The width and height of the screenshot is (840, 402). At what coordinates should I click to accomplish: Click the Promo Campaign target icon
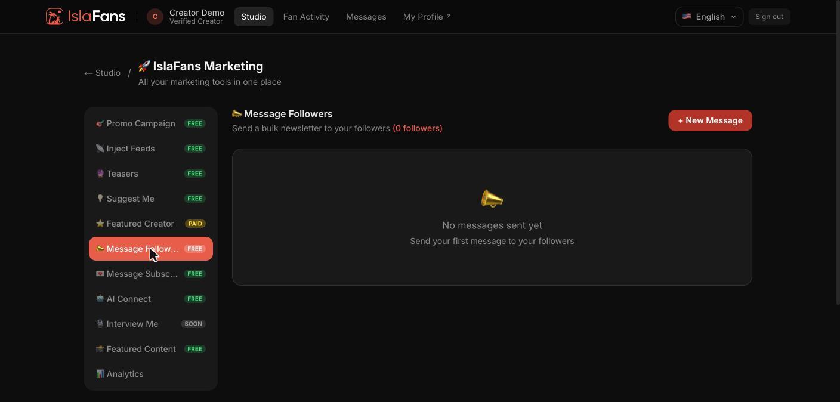pyautogui.click(x=100, y=123)
